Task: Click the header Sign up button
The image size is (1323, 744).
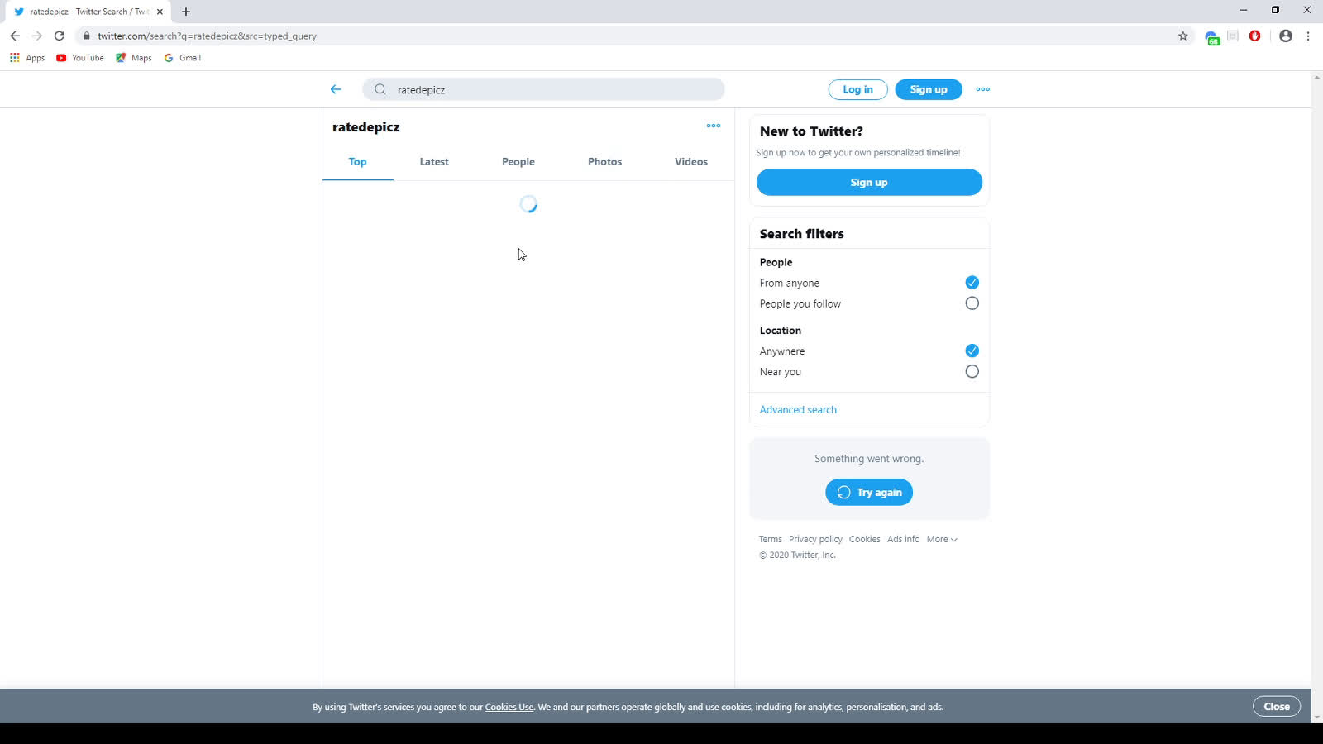Action: click(x=929, y=89)
